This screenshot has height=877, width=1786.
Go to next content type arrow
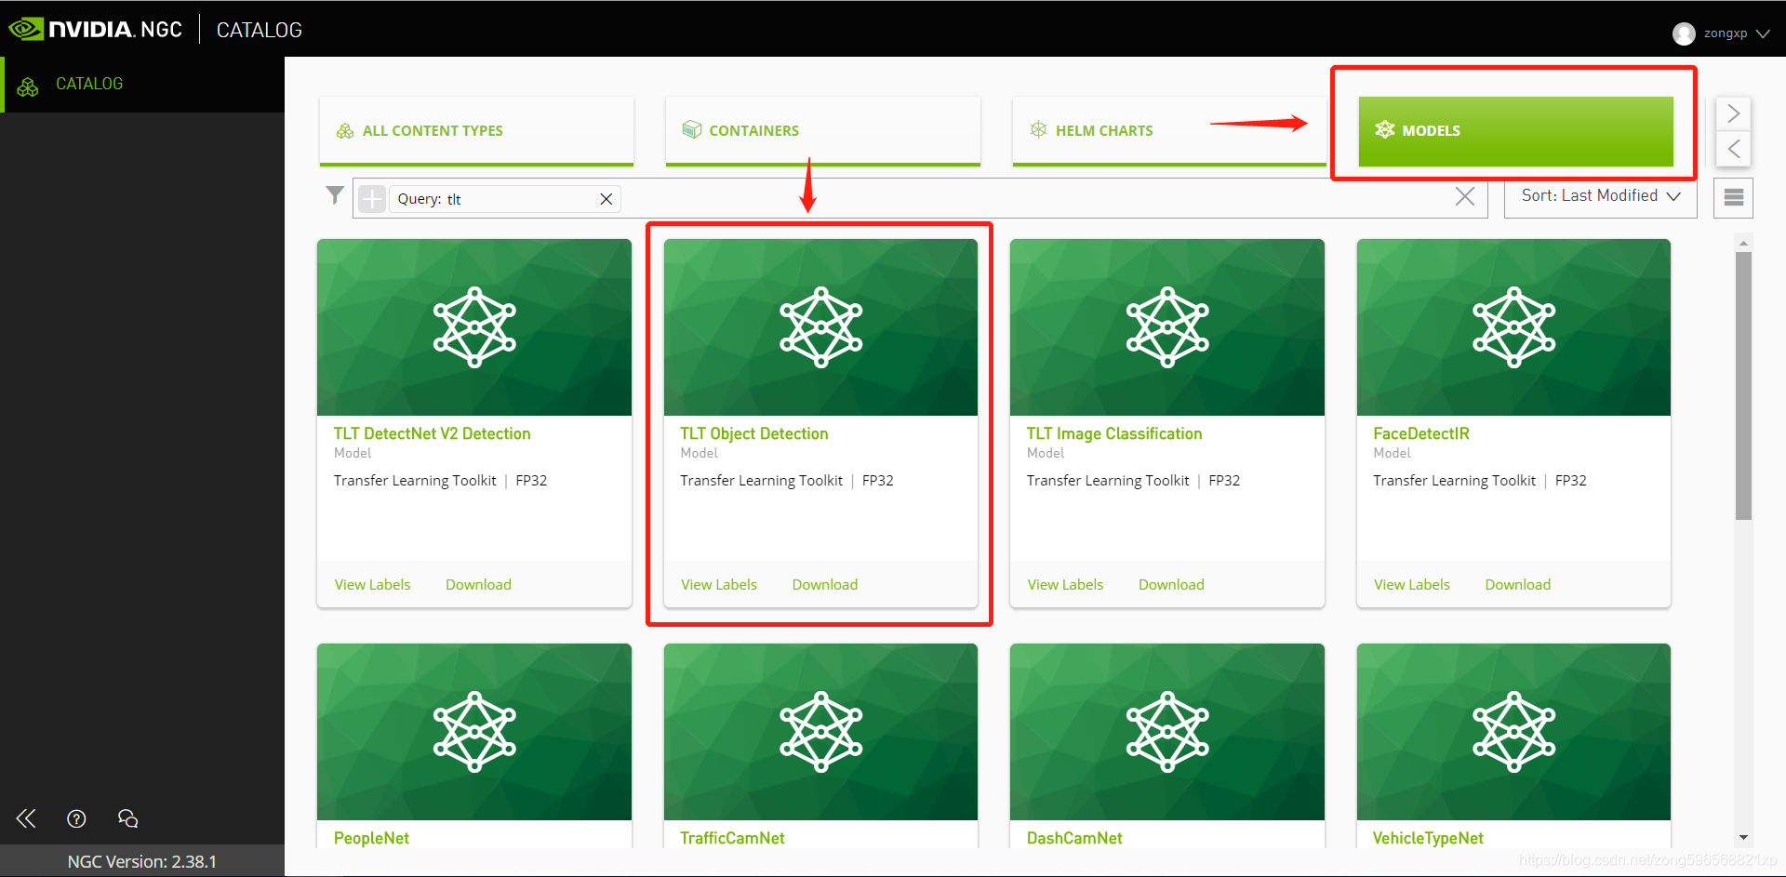pyautogui.click(x=1734, y=113)
